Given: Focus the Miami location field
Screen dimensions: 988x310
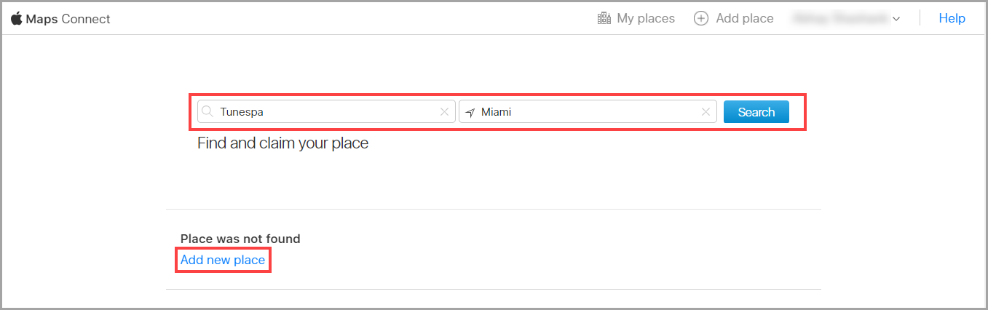Looking at the screenshot, I should [588, 112].
